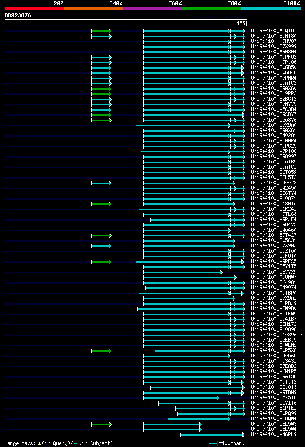Click the green segment in the UniRef100_A9RES5 row
The image size is (305, 447).
click(x=101, y=262)
